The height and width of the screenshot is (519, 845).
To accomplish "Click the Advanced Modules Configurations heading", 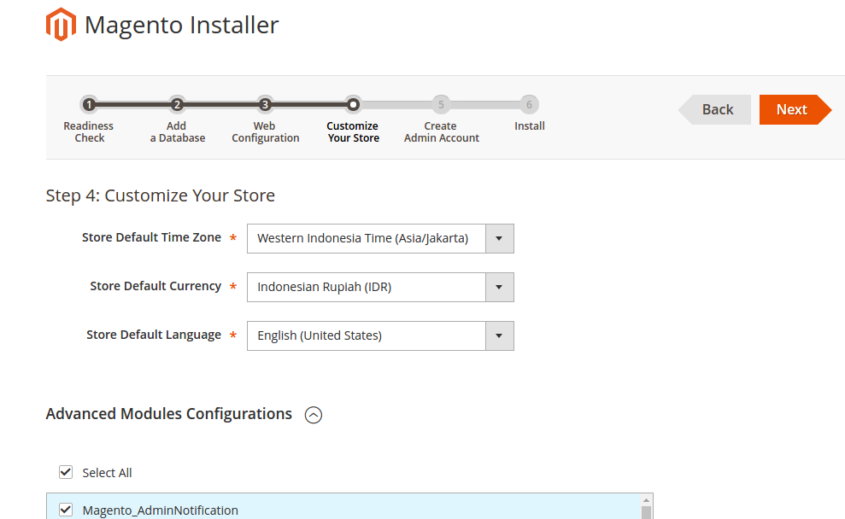I will 169,414.
